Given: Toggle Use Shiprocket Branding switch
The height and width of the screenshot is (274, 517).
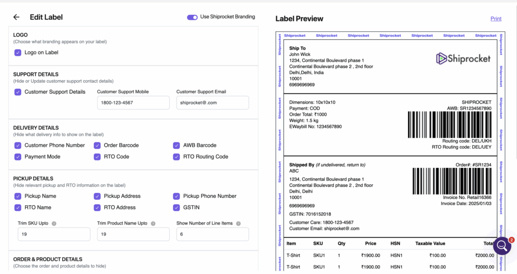Looking at the screenshot, I should 192,17.
